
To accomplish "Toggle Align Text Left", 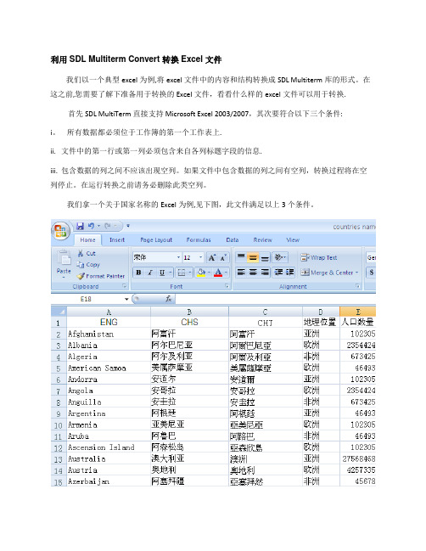I will [240, 273].
